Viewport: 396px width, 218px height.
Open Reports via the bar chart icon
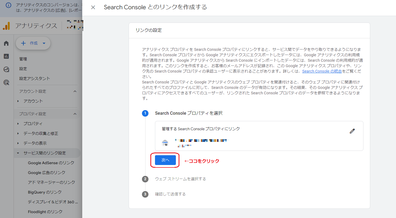click(6, 56)
